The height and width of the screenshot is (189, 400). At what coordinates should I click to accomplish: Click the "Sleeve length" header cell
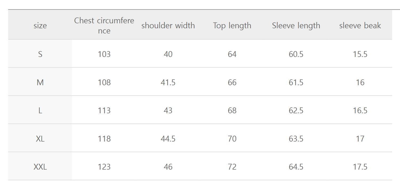(x=296, y=26)
